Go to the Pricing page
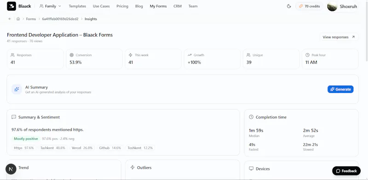This screenshot has width=368, height=180. point(122,6)
